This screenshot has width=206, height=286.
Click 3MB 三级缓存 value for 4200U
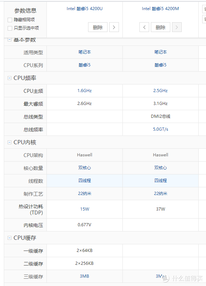pyautogui.click(x=85, y=276)
